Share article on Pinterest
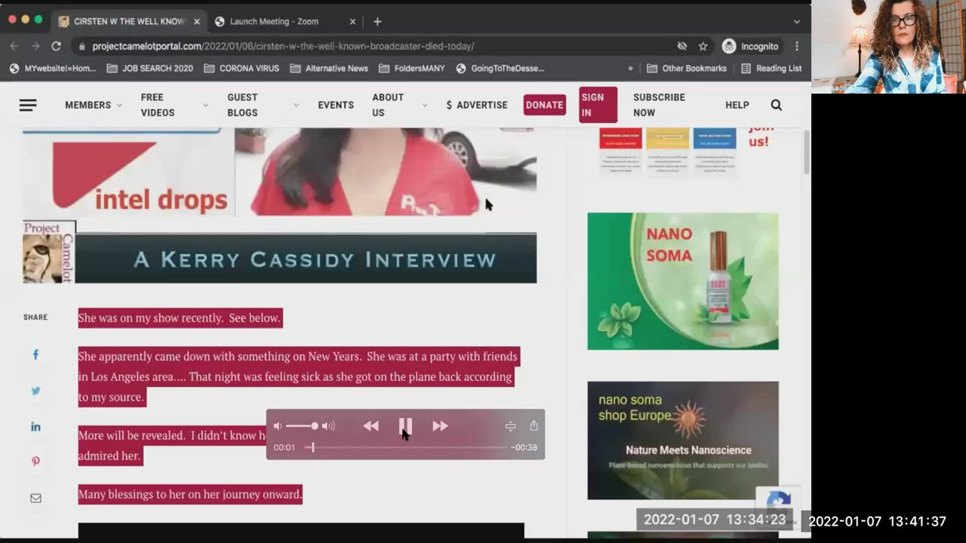The width and height of the screenshot is (966, 543). [x=35, y=462]
